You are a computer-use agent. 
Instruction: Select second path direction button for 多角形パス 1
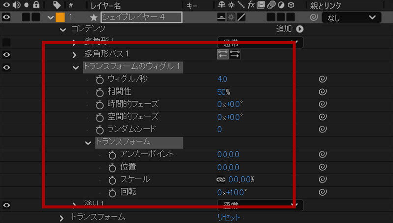coord(235,54)
